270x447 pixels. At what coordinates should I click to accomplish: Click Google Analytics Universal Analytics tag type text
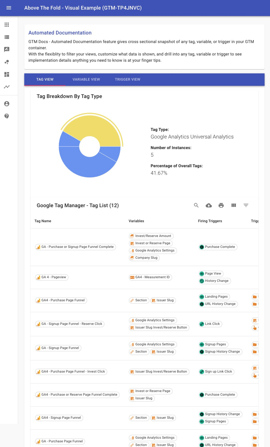(x=192, y=137)
